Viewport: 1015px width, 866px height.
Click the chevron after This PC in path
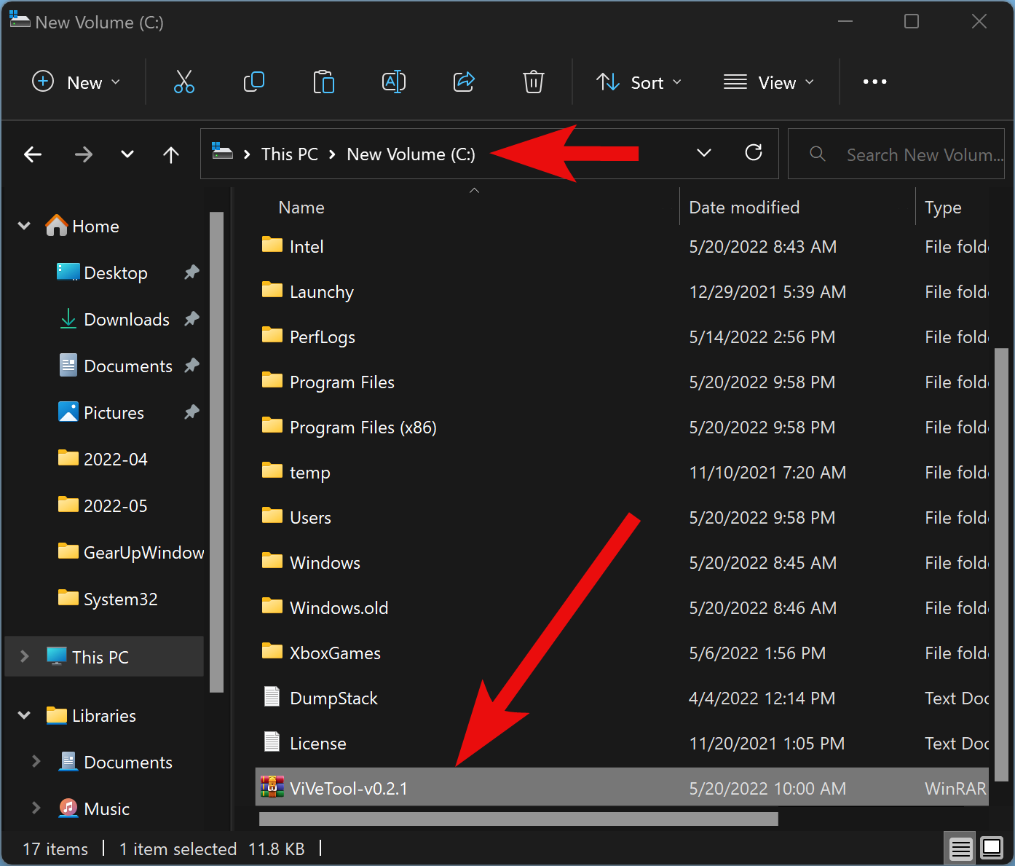(x=332, y=154)
